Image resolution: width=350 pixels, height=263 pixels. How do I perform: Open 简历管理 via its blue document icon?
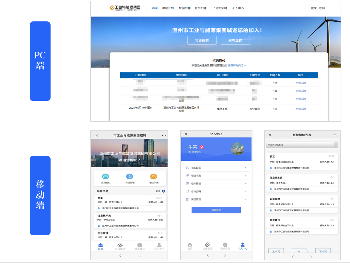click(x=130, y=176)
